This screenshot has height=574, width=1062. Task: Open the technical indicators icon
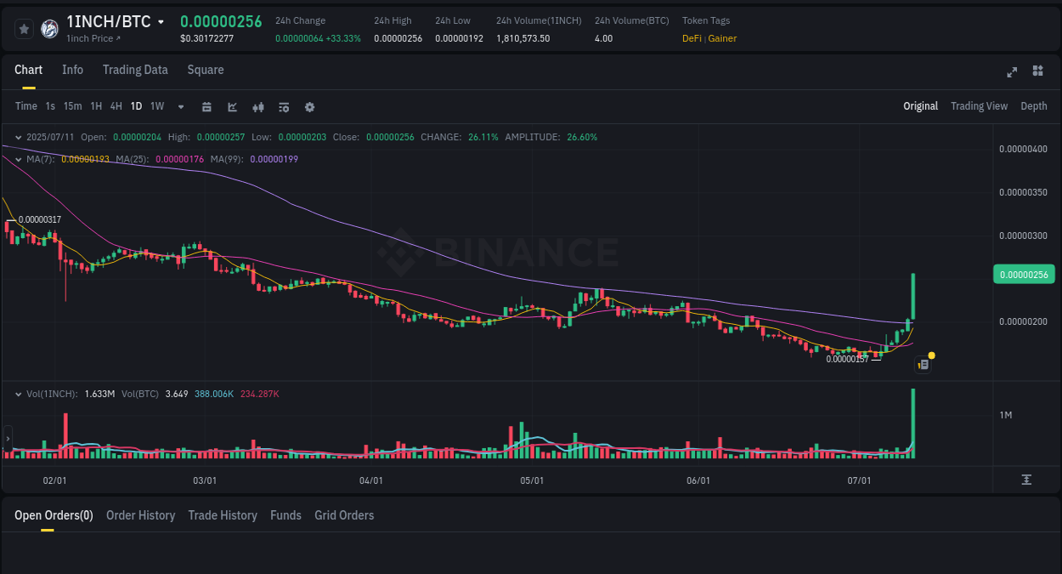click(285, 107)
